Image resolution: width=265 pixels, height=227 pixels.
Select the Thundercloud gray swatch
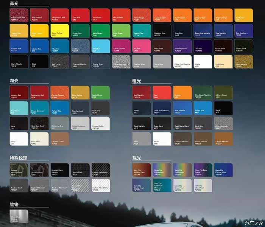(x=81, y=108)
